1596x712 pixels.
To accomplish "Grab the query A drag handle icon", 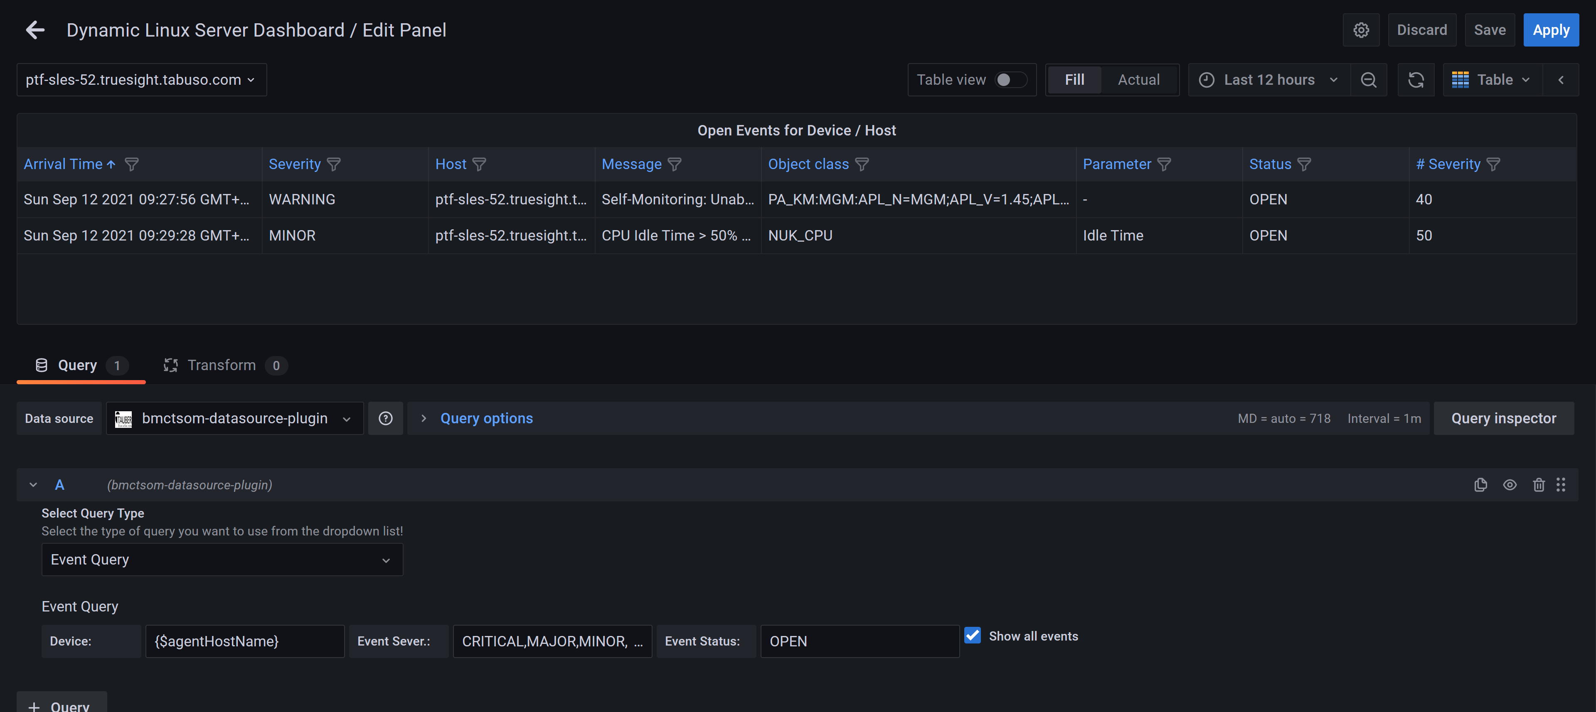I will (x=1561, y=485).
